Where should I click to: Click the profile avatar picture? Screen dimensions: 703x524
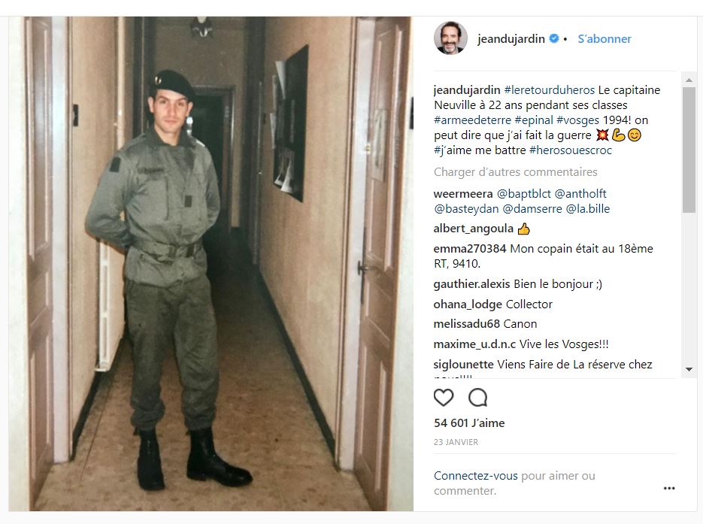[450, 38]
